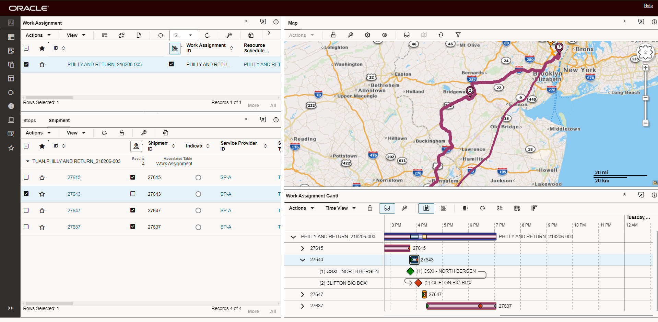This screenshot has height=322, width=658.
Task: Click map marker 2 near Bridgewater
Action: [x=470, y=92]
